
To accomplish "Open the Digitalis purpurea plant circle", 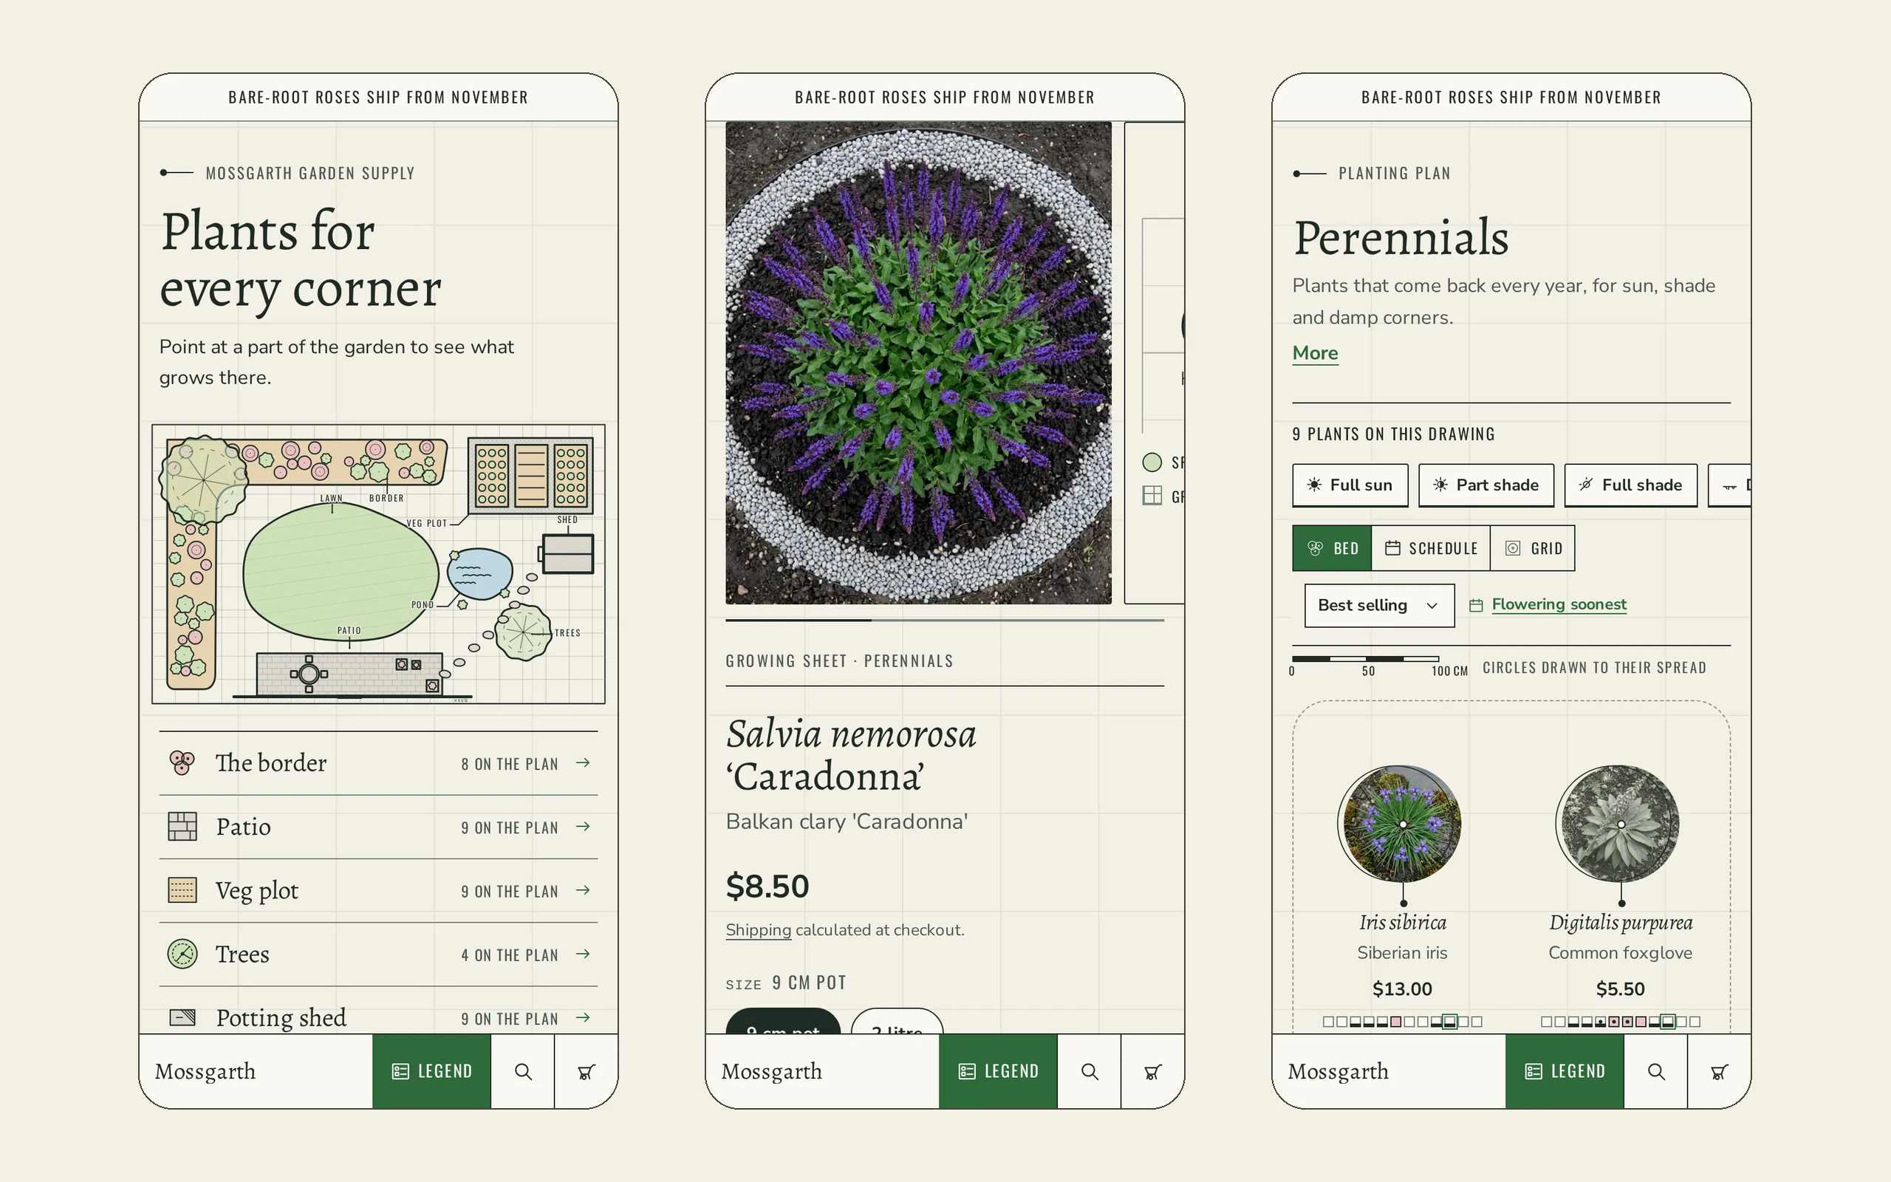I will click(x=1618, y=824).
